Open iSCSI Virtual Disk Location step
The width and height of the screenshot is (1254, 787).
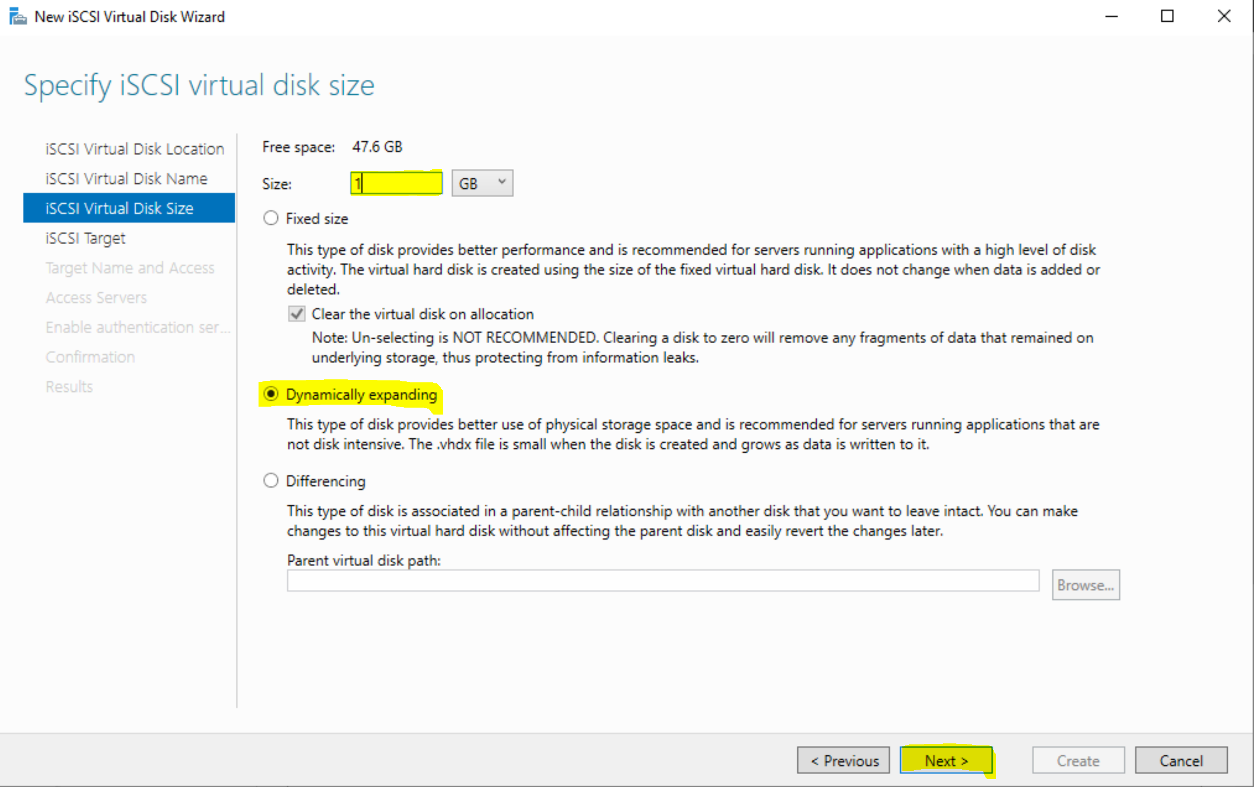click(x=135, y=149)
